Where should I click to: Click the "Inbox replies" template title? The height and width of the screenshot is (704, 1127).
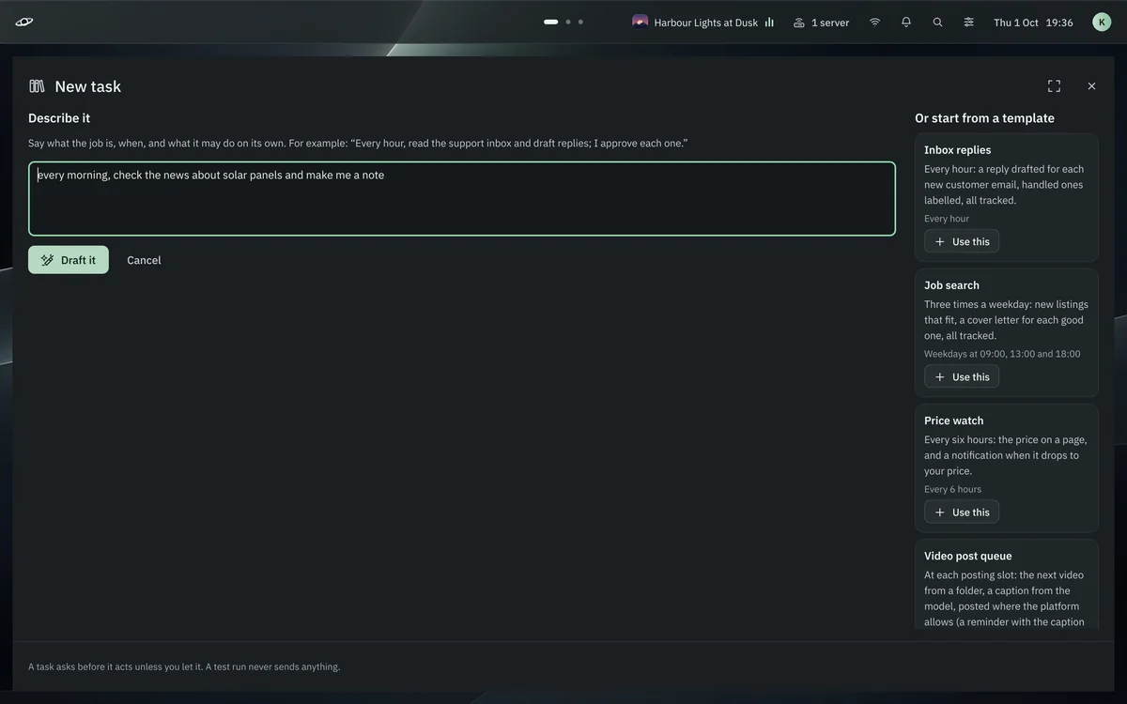tap(957, 150)
